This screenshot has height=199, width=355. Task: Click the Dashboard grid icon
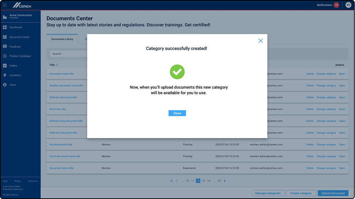(x=5, y=27)
